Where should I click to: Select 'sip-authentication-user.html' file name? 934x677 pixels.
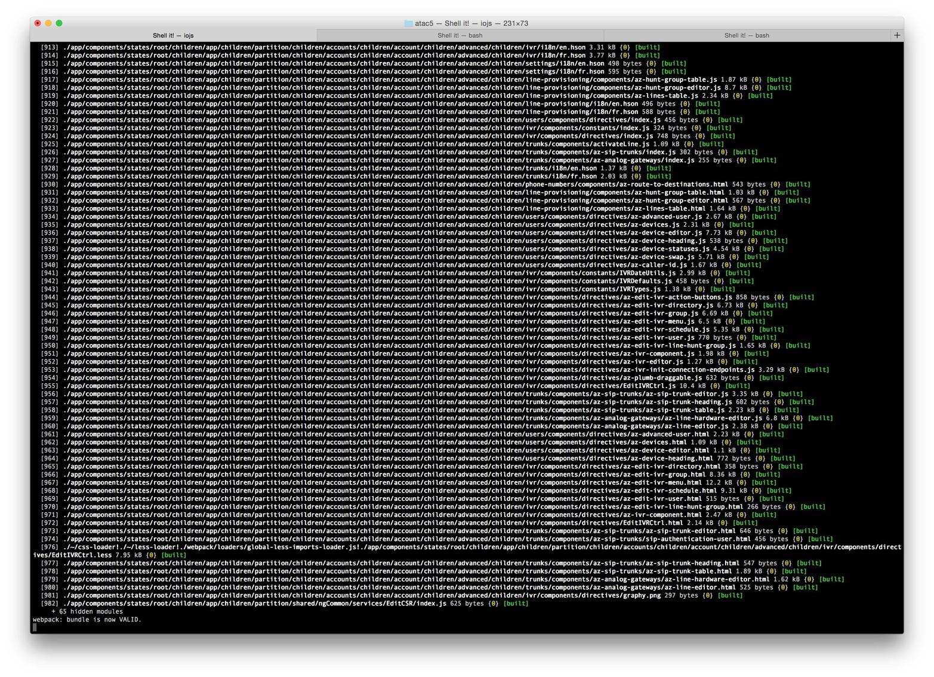pos(698,538)
